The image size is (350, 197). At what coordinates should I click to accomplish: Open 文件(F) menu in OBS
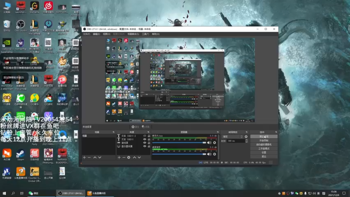(x=87, y=34)
